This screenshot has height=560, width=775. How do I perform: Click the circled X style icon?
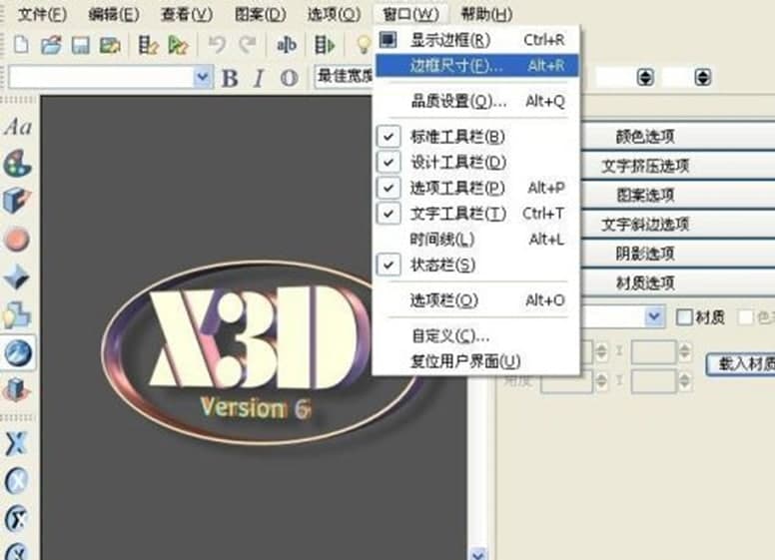(x=16, y=480)
